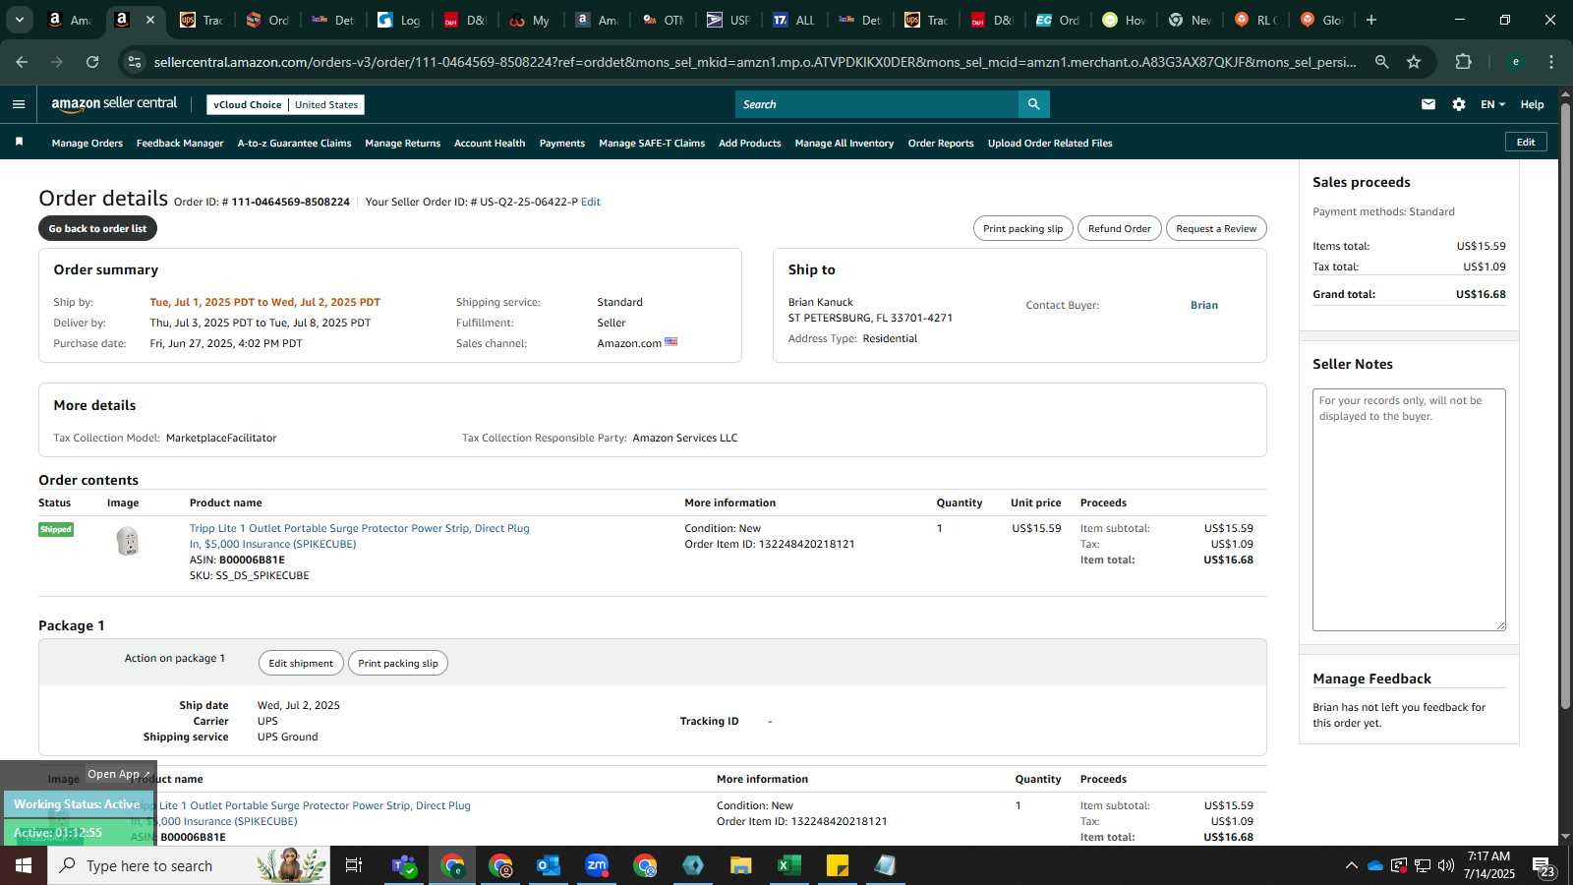Open the Account Health menu item
Image resolution: width=1573 pixels, height=885 pixels.
click(x=490, y=144)
